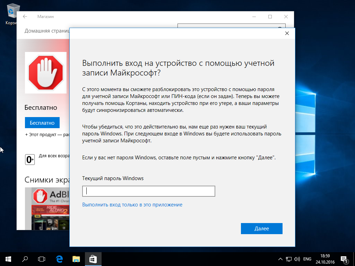Viewport: 355px width, 266px height.
Task: Open the Домашняя страница tab in the Store
Action: [x=47, y=31]
